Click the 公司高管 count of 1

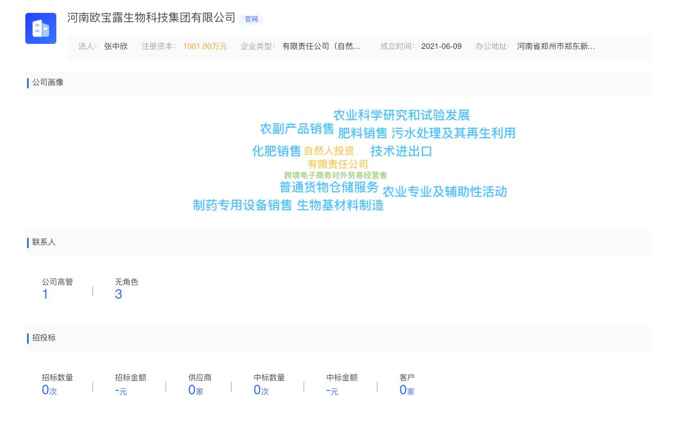tap(45, 294)
